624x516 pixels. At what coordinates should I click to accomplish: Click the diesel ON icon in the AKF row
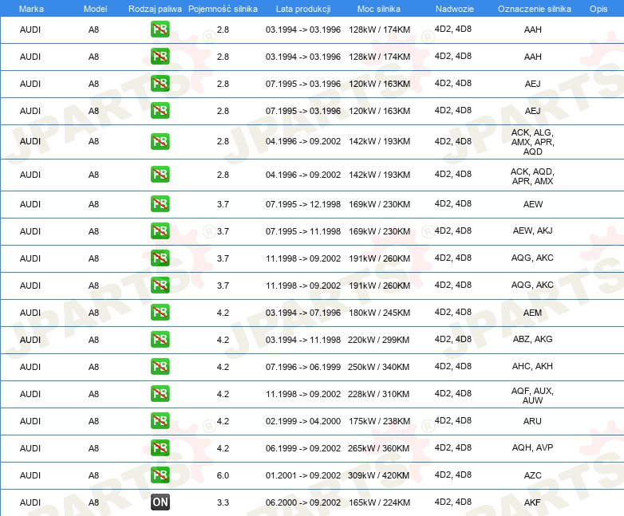pos(160,502)
